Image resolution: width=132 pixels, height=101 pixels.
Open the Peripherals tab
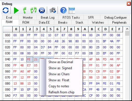click(x=119, y=22)
